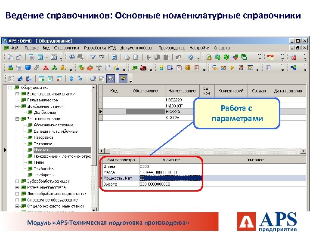Select the Ножницы tree item

(x=43, y=150)
